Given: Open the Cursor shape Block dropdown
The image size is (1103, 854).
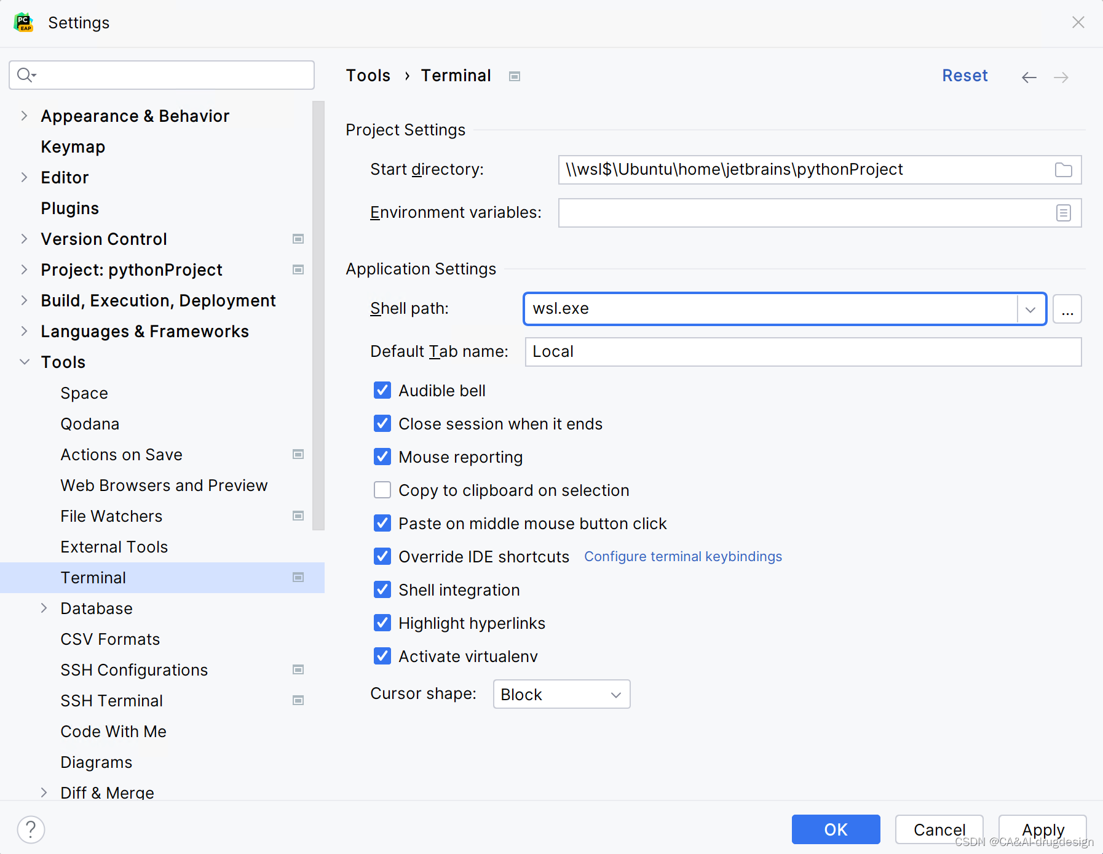Looking at the screenshot, I should point(561,694).
